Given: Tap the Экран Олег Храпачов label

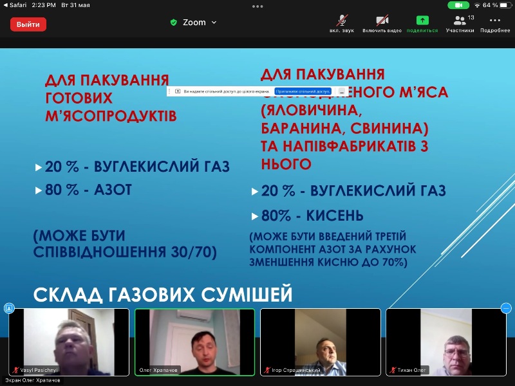Looking at the screenshot, I should click(33, 380).
